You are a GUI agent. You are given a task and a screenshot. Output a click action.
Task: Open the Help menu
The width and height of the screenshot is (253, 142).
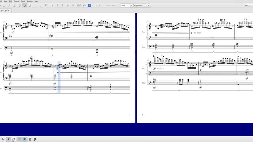pos(36,1)
